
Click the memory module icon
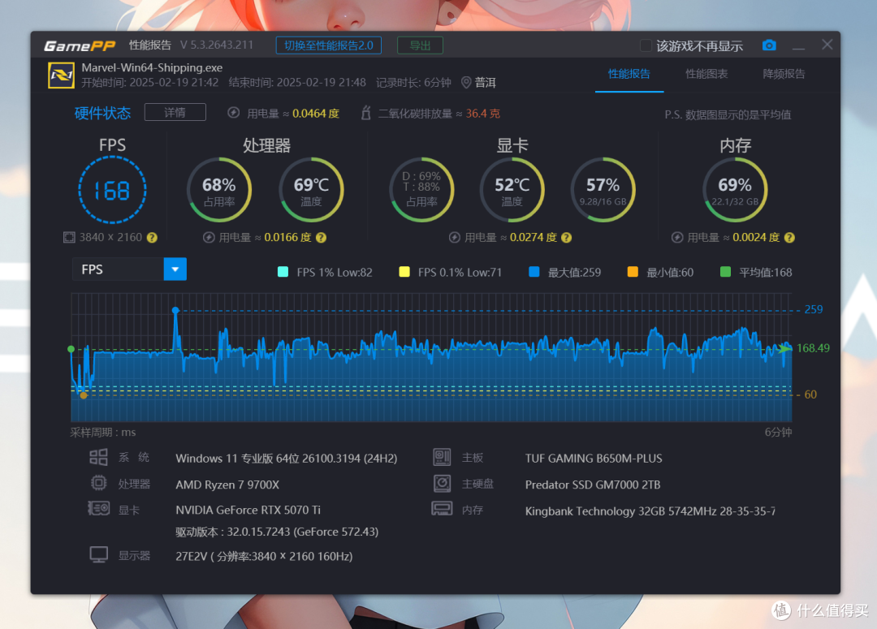click(442, 509)
